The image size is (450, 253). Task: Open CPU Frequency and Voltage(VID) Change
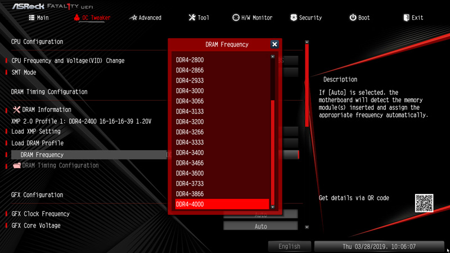click(68, 61)
